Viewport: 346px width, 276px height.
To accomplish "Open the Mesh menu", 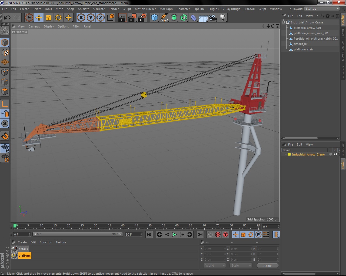I will pyautogui.click(x=59, y=9).
